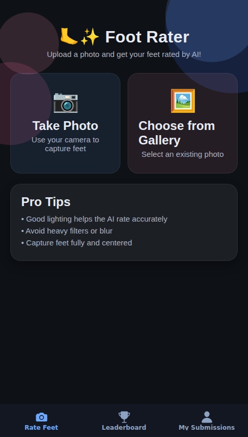This screenshot has width=248, height=437.
Task: Click the avoid heavy filters tip
Action: coord(67,231)
